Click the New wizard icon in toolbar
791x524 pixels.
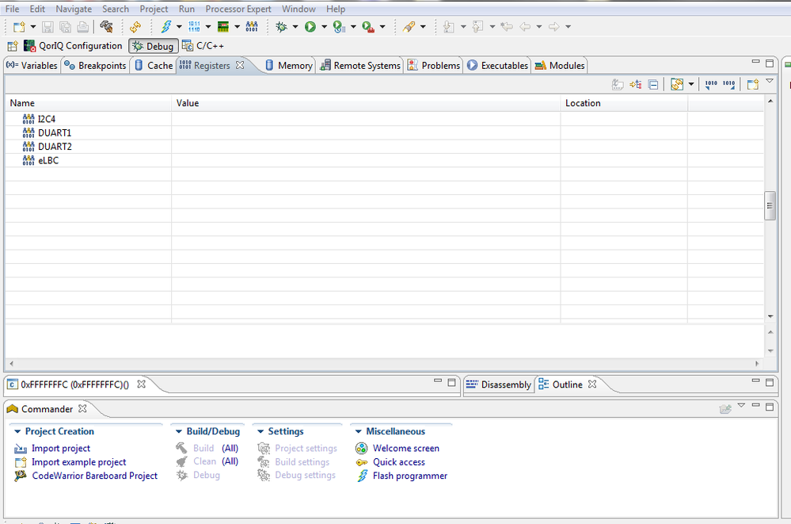[19, 27]
